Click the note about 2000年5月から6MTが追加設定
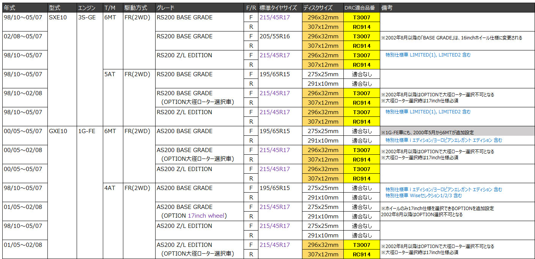 428,132
